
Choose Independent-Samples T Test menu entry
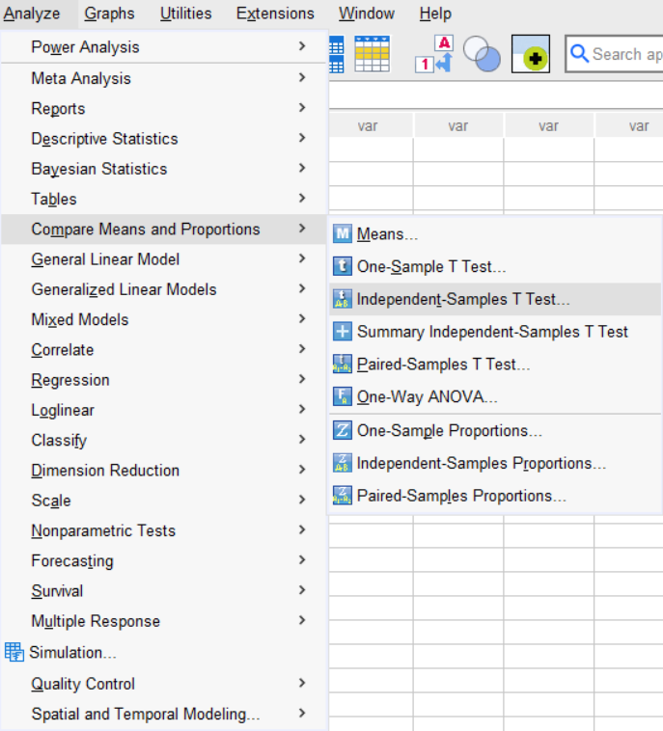[494, 299]
